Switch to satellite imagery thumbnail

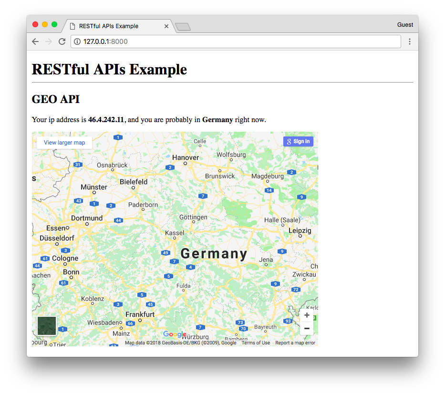coord(47,326)
